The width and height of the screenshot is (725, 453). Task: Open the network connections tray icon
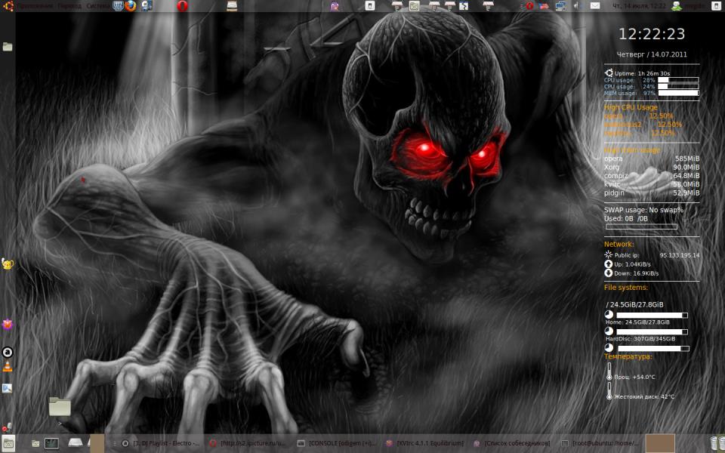click(560, 6)
